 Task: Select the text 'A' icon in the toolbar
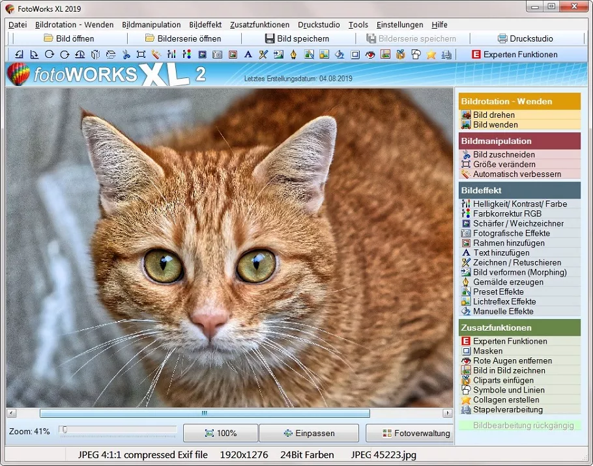tap(248, 55)
